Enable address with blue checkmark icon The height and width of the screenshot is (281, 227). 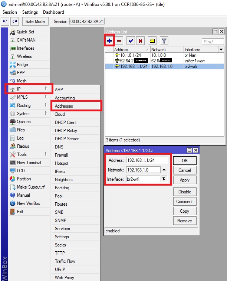coord(131,41)
